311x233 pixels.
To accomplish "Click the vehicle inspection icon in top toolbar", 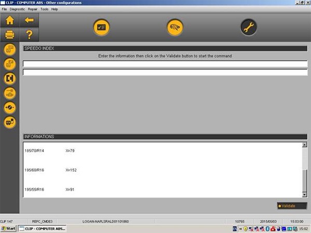I will pos(175,27).
